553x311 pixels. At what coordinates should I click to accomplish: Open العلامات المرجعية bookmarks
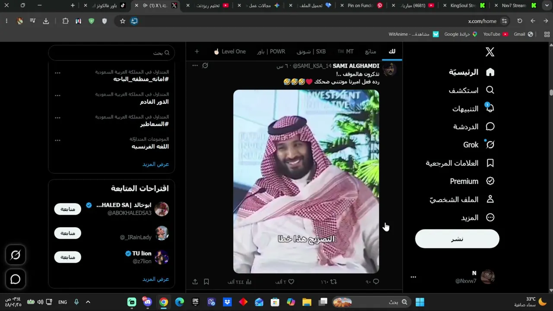tap(460, 163)
